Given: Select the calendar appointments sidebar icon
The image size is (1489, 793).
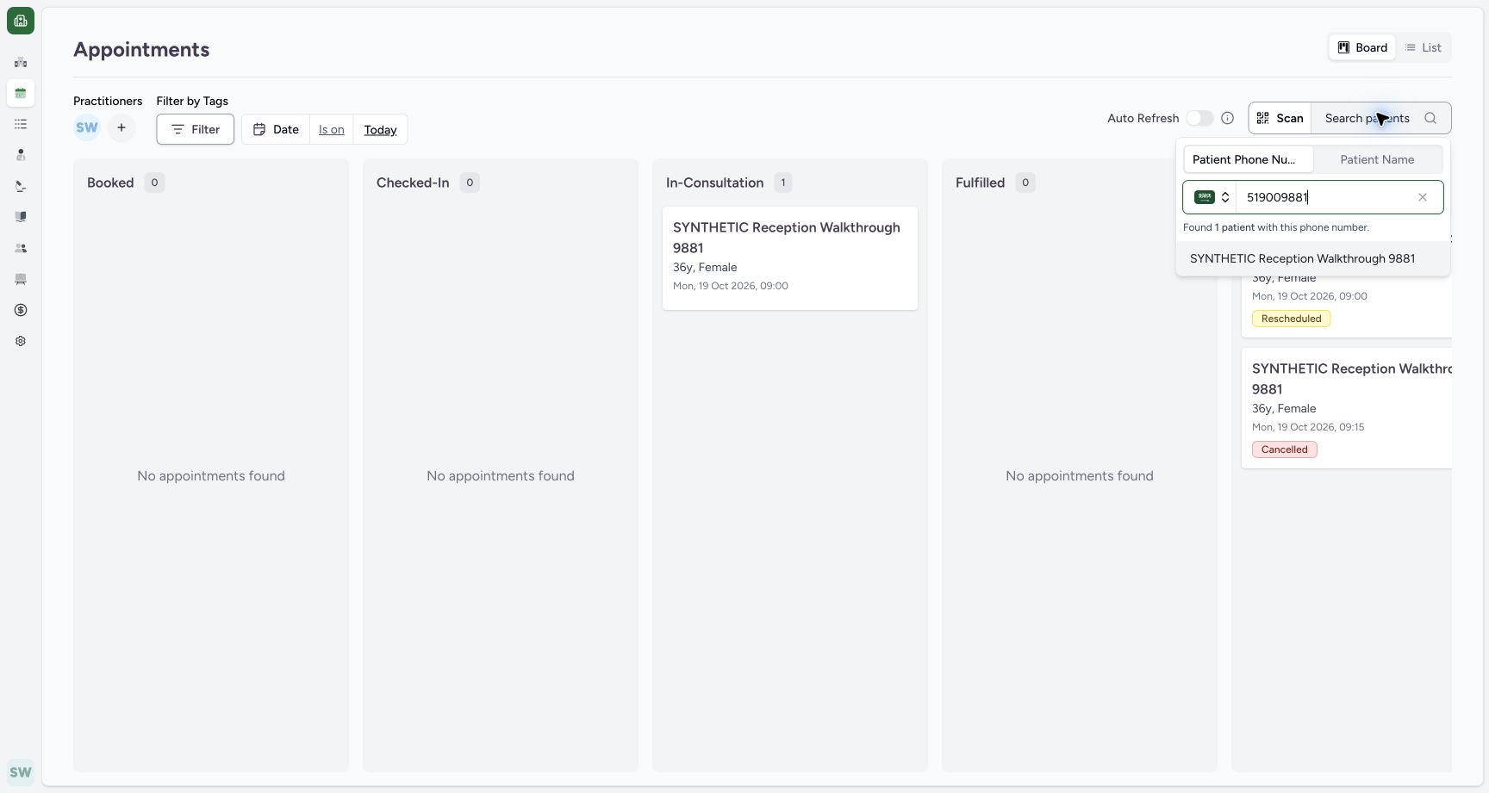Looking at the screenshot, I should coord(21,93).
